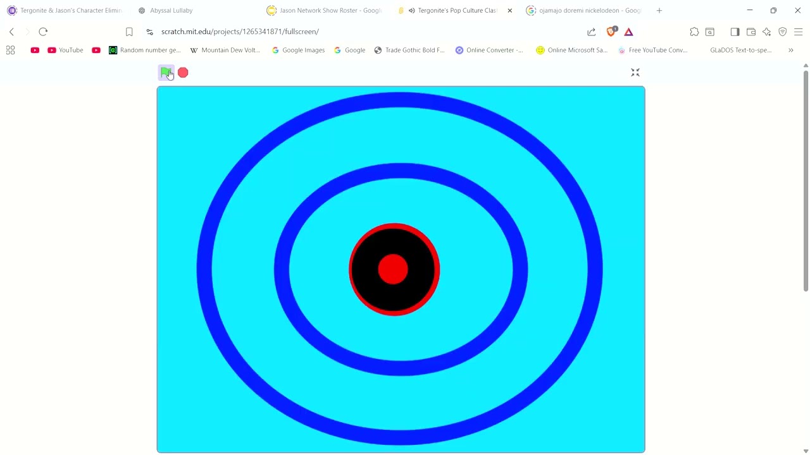Open the plain Google bookmark
The width and height of the screenshot is (810, 455).
coord(349,50)
